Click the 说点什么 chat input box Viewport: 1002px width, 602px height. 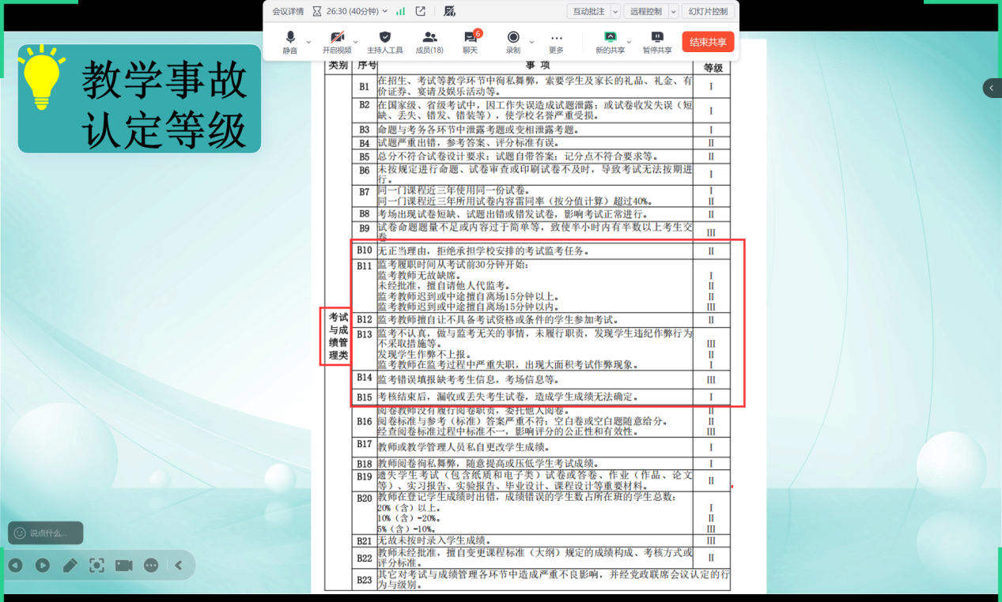click(x=46, y=533)
